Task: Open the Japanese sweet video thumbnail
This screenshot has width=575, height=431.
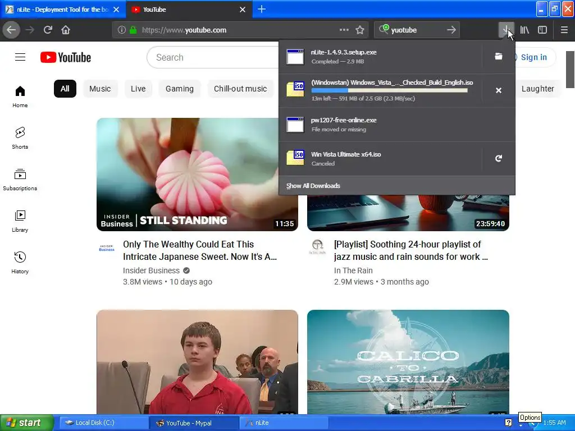Action: tap(197, 175)
